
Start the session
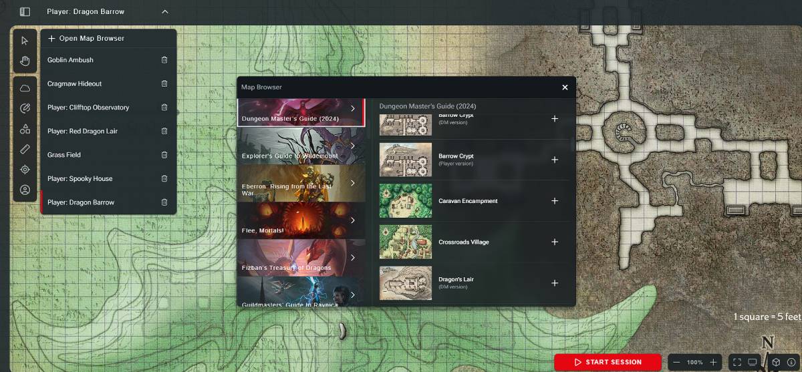coord(608,362)
